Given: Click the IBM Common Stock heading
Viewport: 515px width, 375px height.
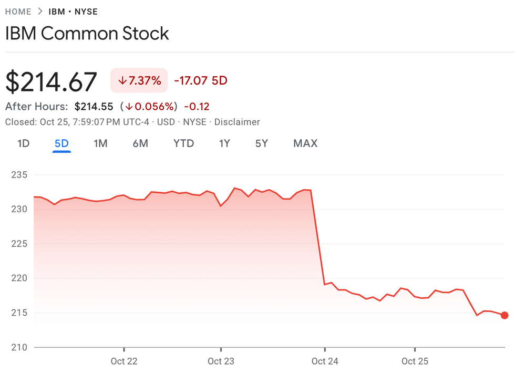Looking at the screenshot, I should pos(87,34).
